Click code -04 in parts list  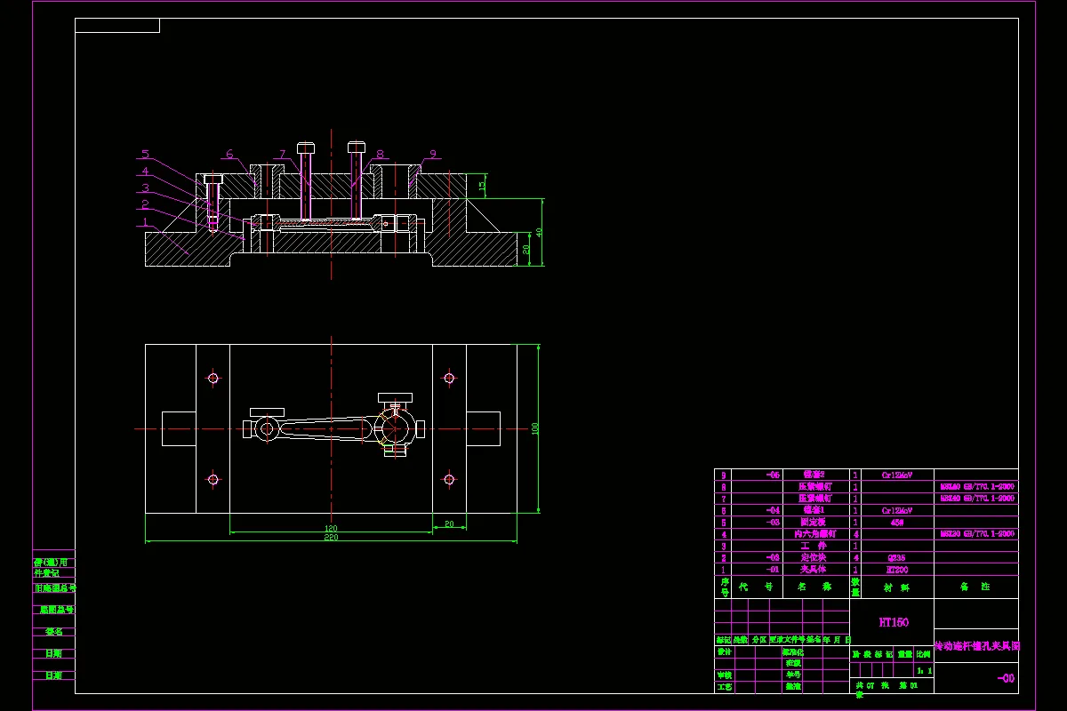[773, 511]
